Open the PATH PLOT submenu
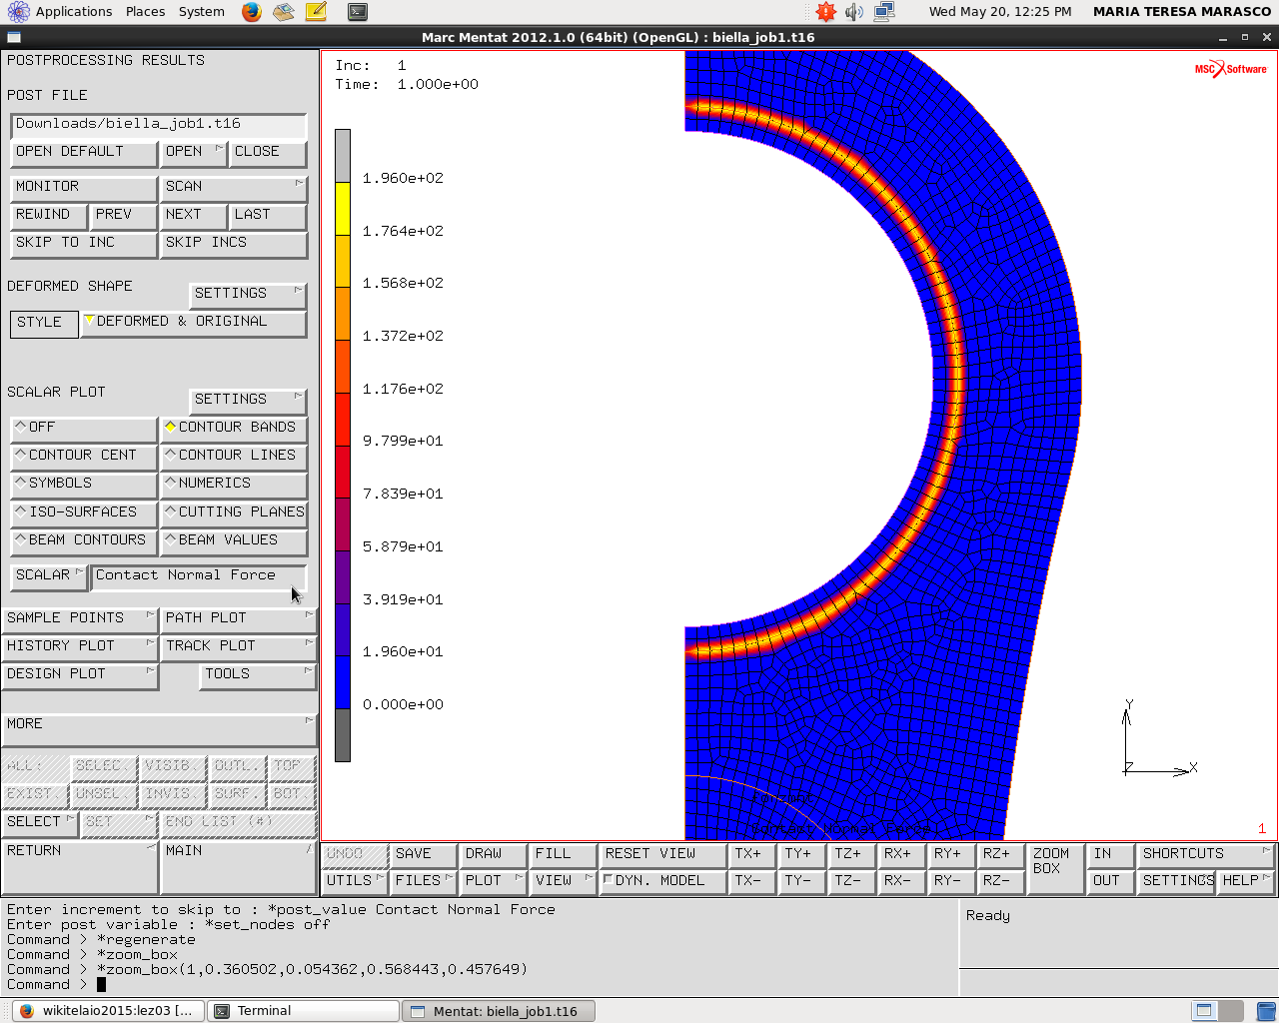The width and height of the screenshot is (1279, 1023). (x=239, y=618)
